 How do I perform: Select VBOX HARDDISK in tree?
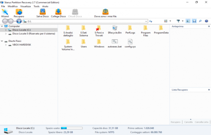(x=22, y=45)
